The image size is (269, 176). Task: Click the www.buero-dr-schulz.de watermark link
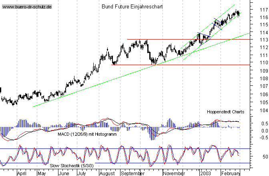[x=27, y=7]
